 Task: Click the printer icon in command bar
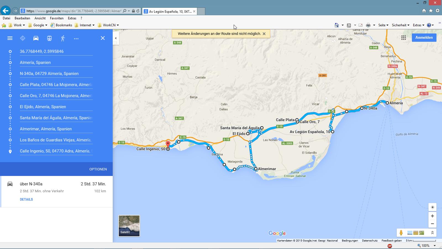click(x=368, y=25)
